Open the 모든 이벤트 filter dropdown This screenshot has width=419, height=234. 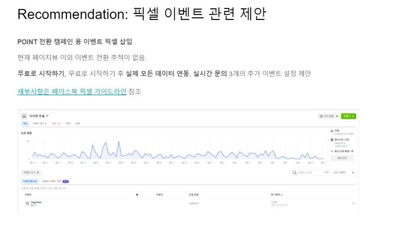[x=344, y=172]
